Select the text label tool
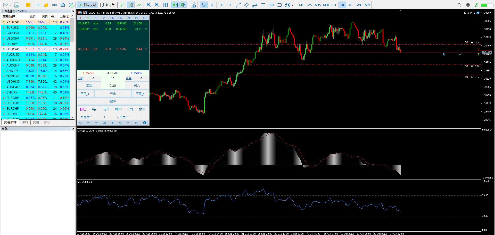495x235 pixels. click(x=263, y=5)
